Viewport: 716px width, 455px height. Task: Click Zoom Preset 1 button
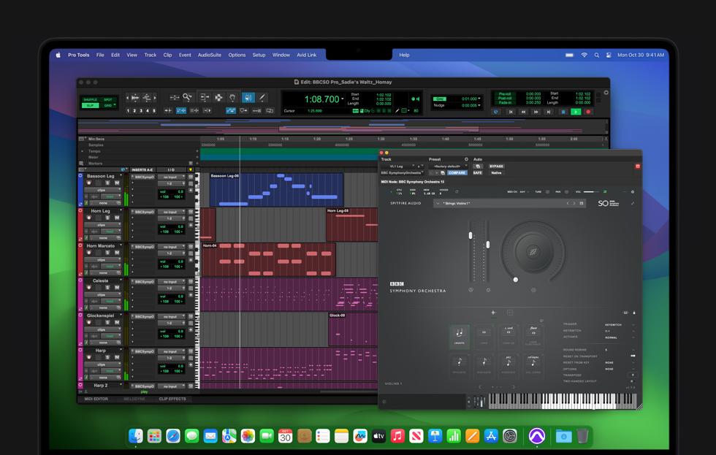(128, 110)
